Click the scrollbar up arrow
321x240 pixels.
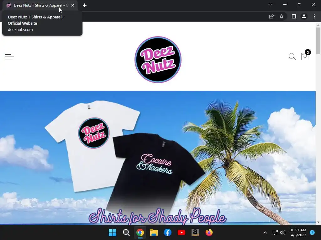[x=318, y=25]
